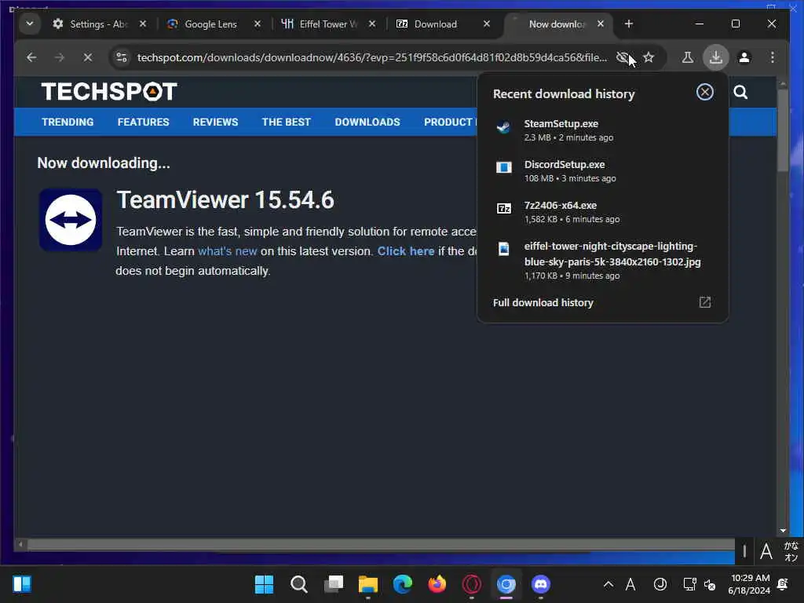The width and height of the screenshot is (804, 603).
Task: Open the TechSpot search icon
Action: pyautogui.click(x=740, y=93)
